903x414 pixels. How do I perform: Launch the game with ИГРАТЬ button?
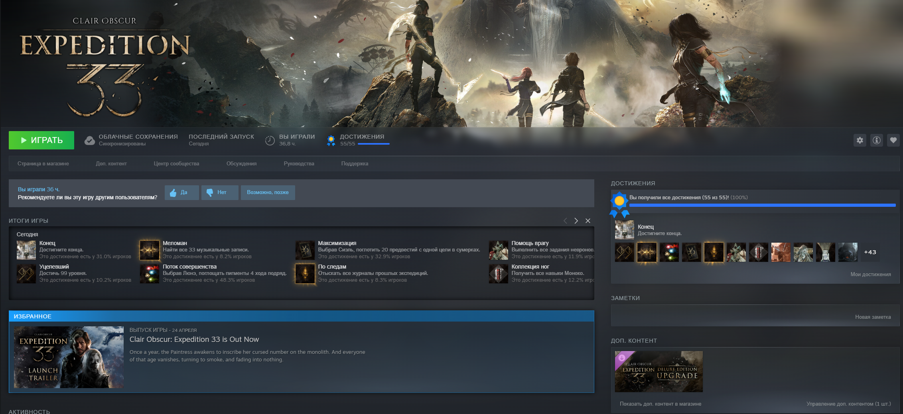point(41,140)
